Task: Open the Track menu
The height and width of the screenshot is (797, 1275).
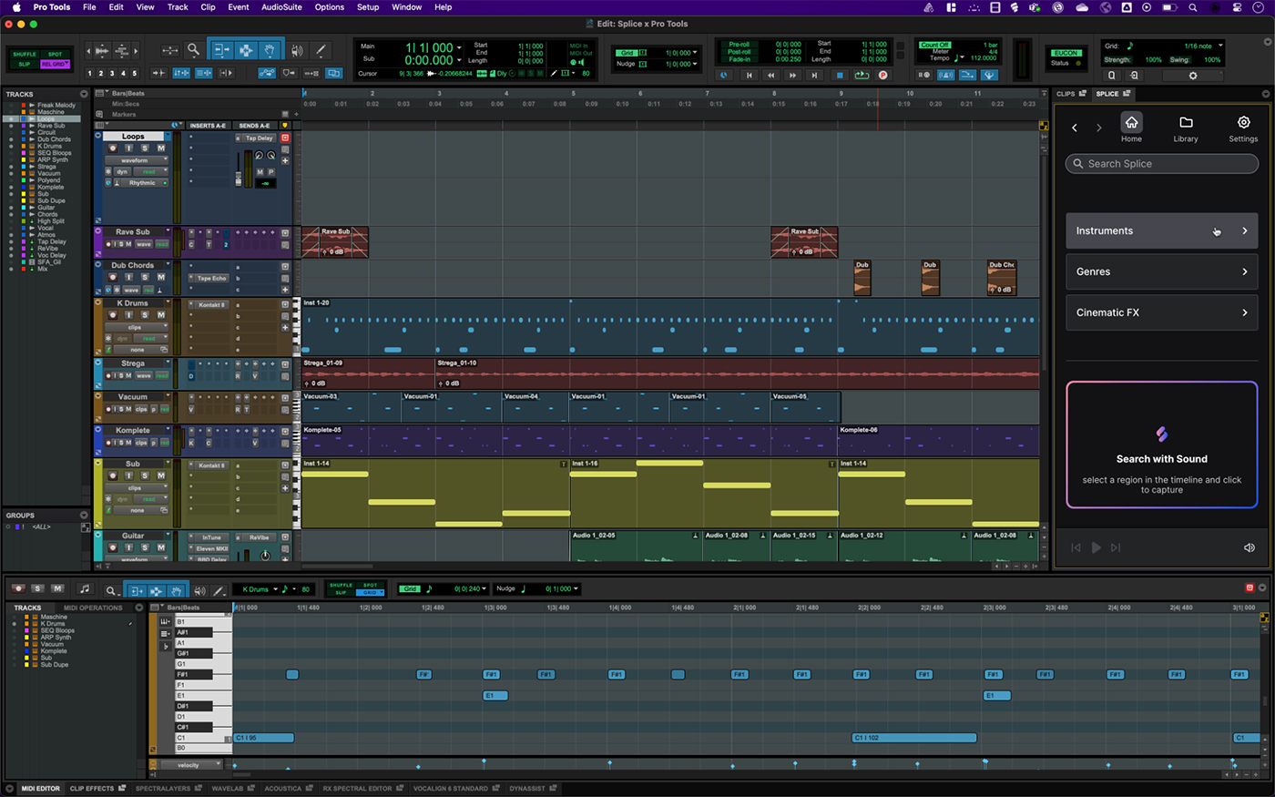Action: (178, 7)
